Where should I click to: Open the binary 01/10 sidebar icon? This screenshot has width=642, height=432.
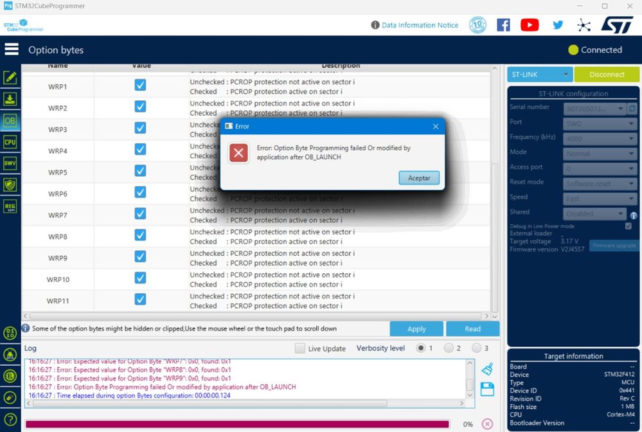click(x=10, y=333)
